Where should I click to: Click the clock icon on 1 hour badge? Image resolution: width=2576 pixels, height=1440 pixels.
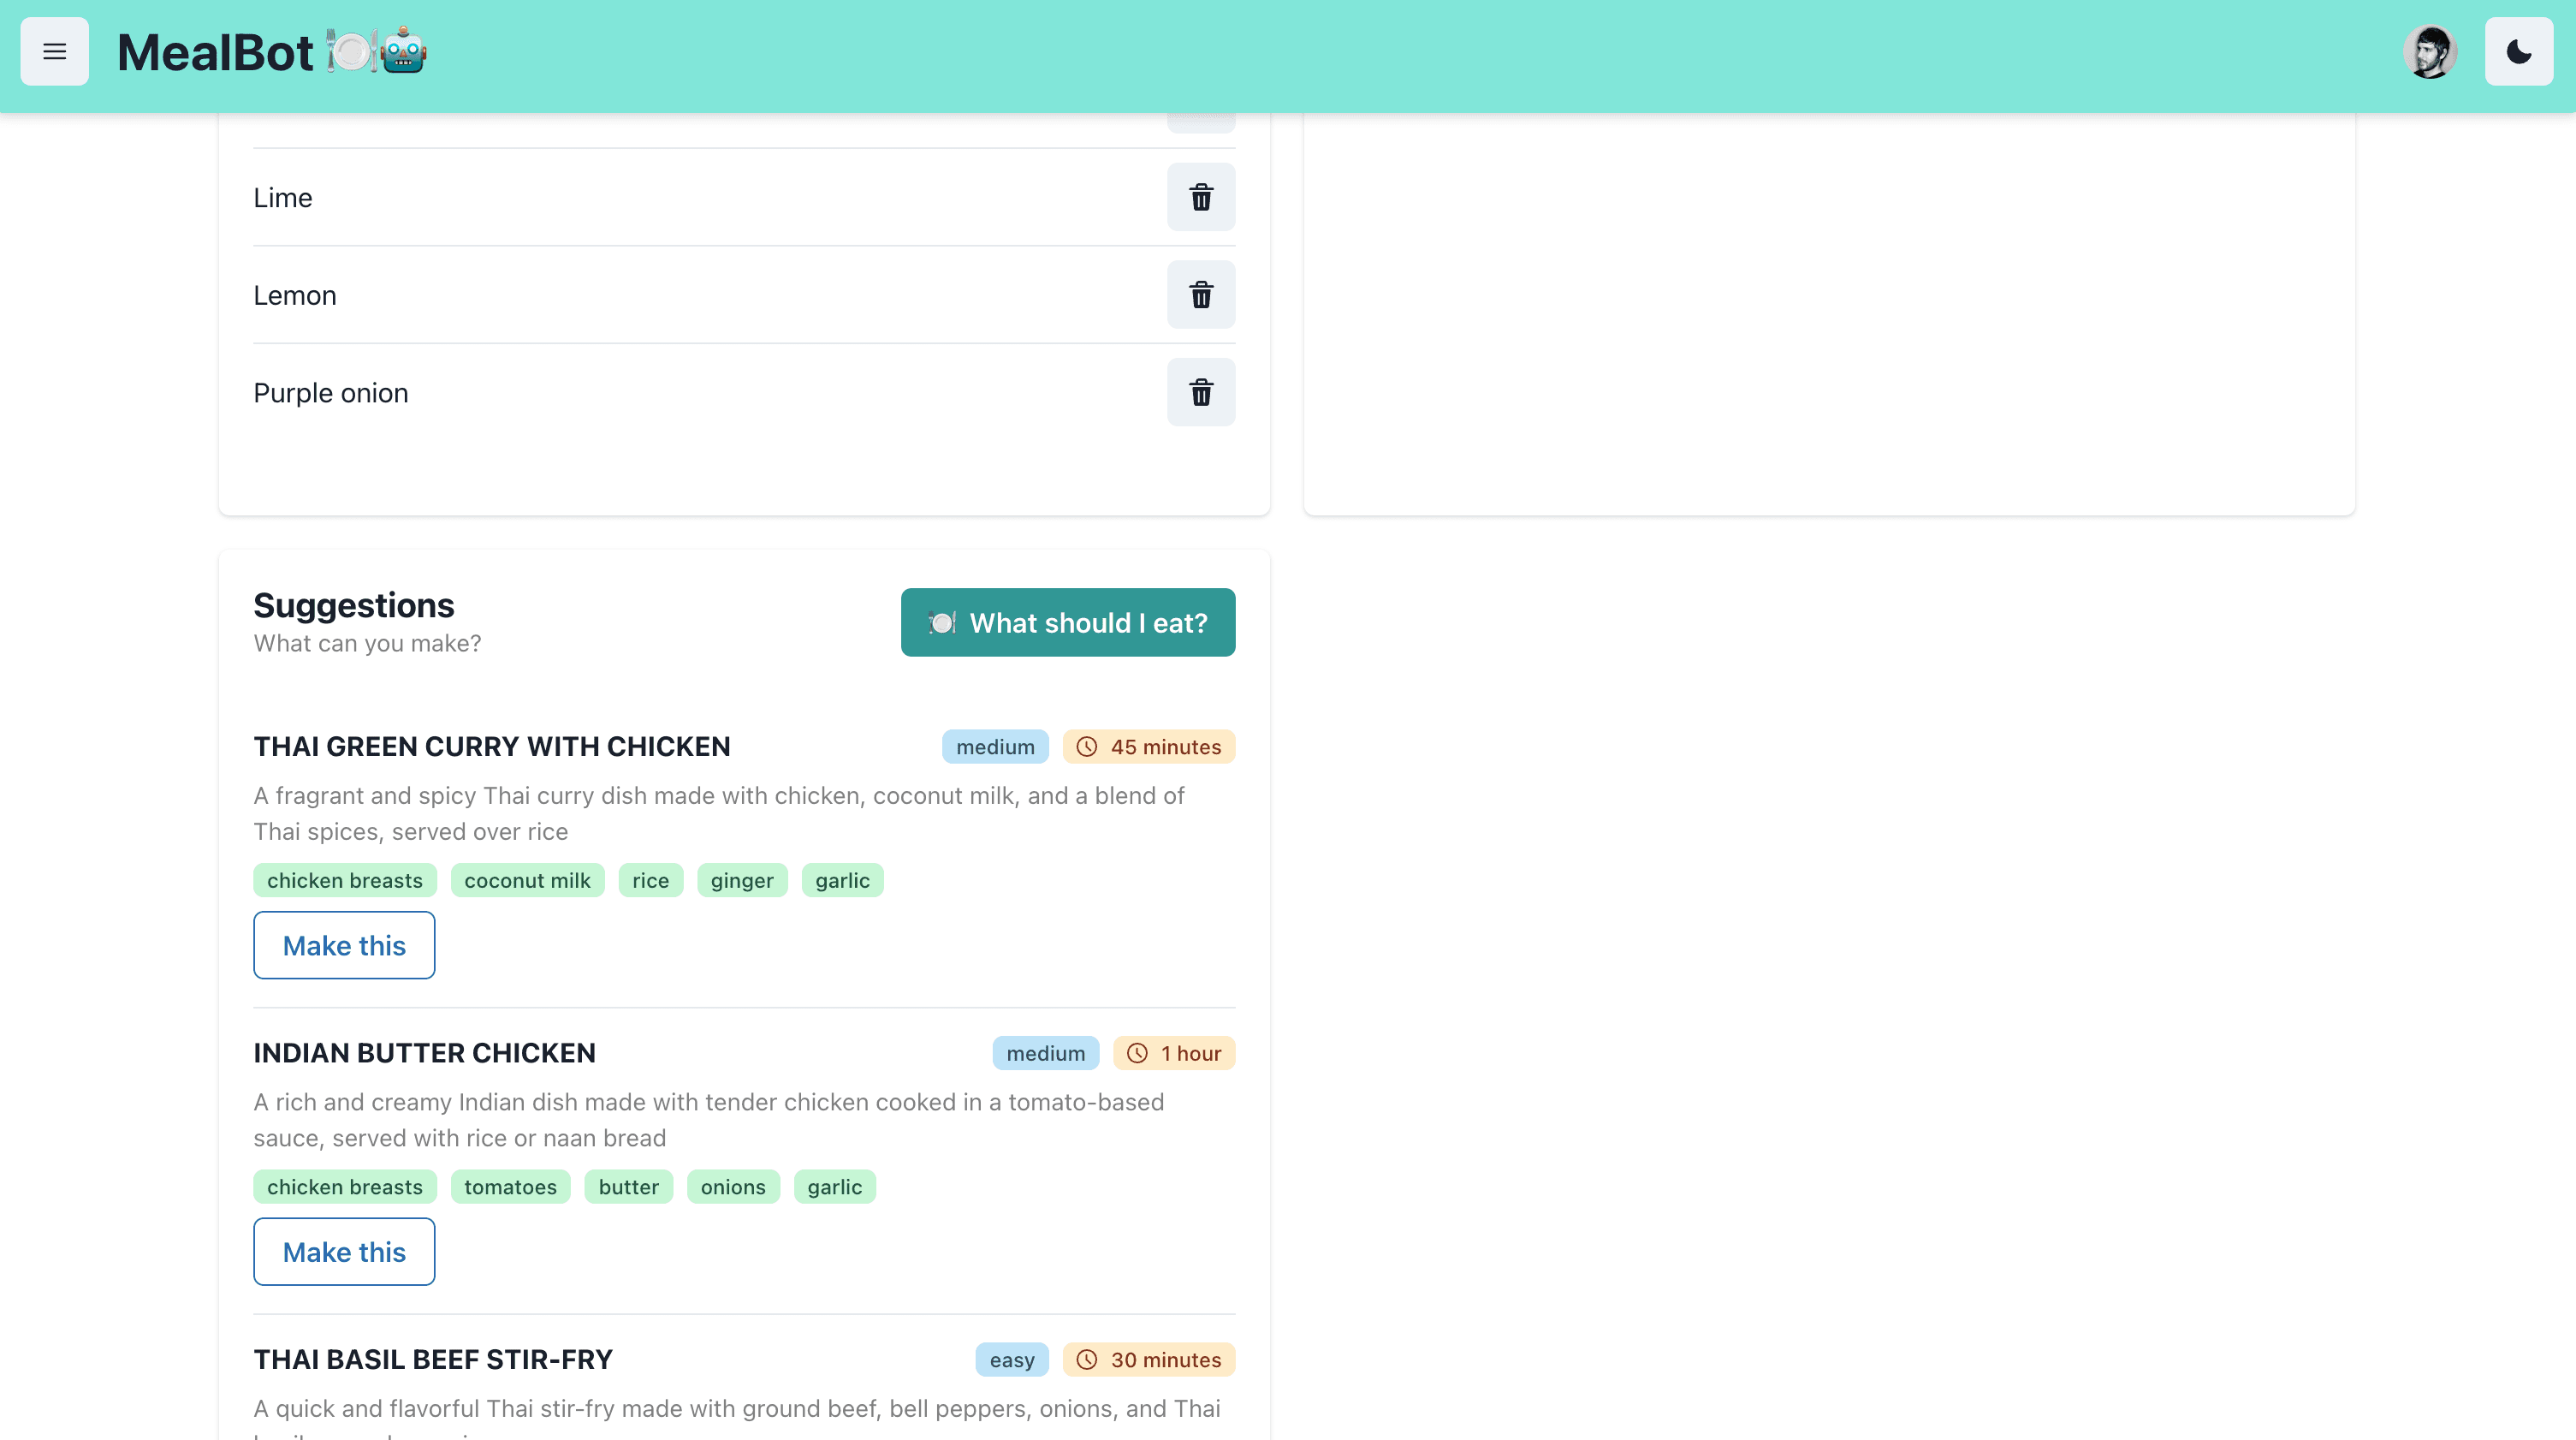[x=1137, y=1054]
